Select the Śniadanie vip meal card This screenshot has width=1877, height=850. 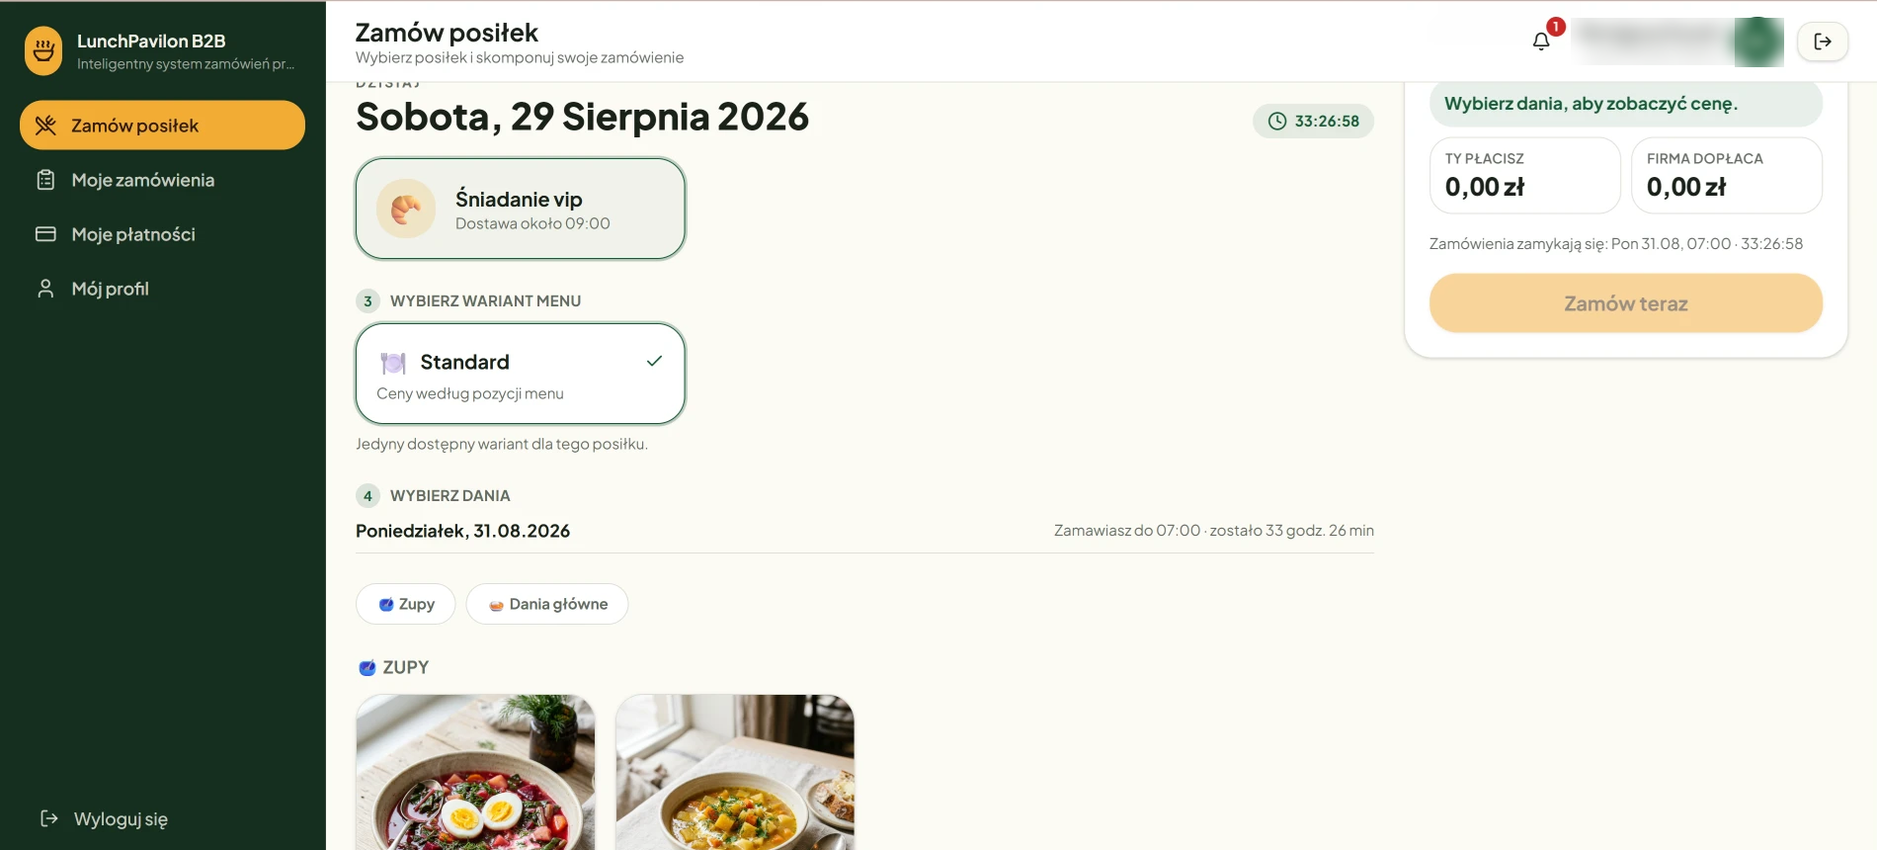click(521, 209)
